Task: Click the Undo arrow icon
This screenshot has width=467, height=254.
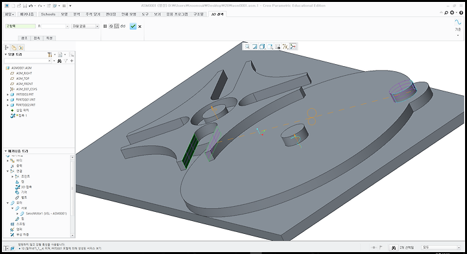Action: point(30,6)
